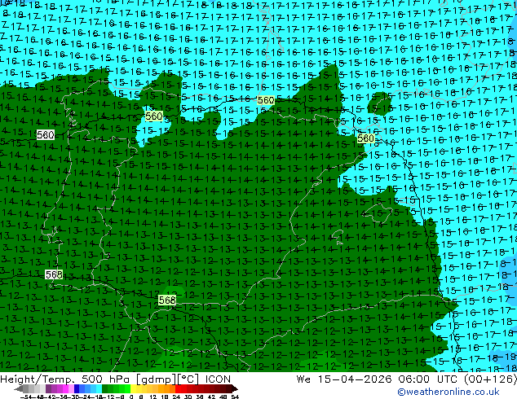Pick the bright red swatch above 24
Viewport: 517px width, 399px height.
coord(178,389)
